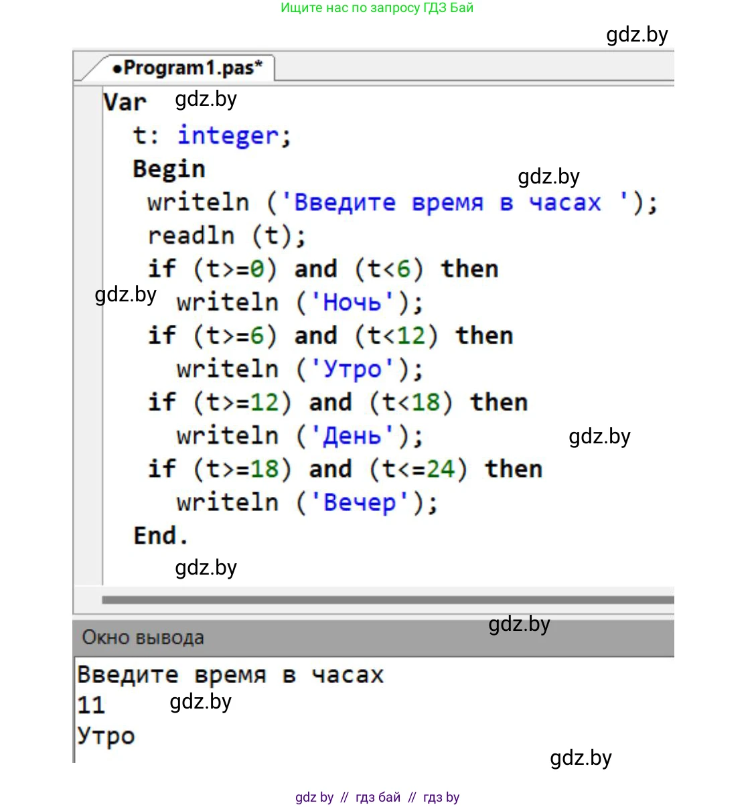Image resolution: width=756 pixels, height=807 pixels.
Task: Click the entered value 11 in output
Action: 91,705
